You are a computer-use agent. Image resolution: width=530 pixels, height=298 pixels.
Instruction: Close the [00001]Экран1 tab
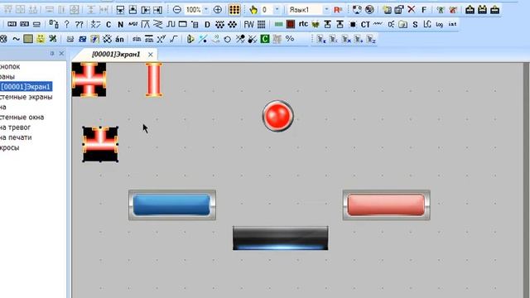151,55
